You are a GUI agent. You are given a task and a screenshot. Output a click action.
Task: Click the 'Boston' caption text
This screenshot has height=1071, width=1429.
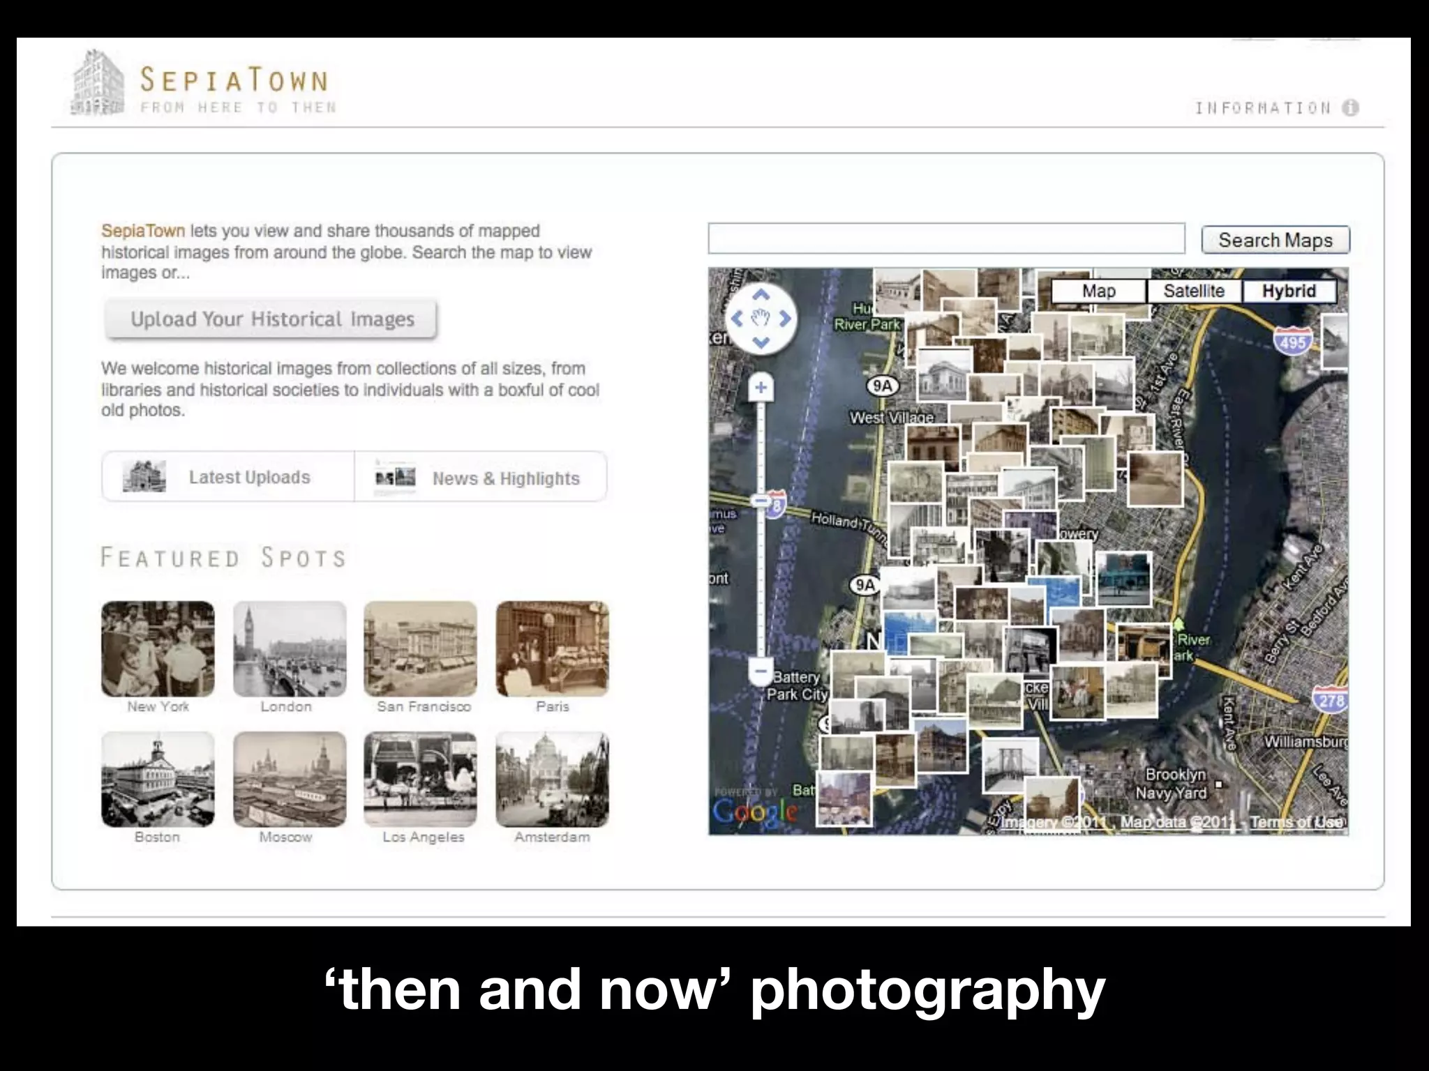click(x=157, y=837)
